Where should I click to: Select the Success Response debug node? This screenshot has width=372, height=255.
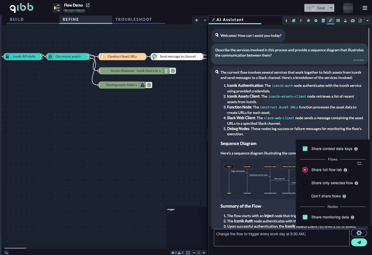click(134, 71)
